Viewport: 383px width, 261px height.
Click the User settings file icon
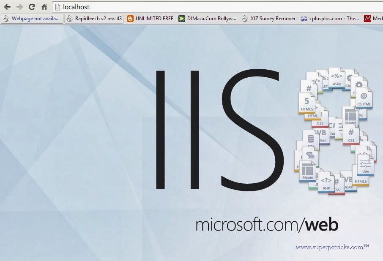365,165
